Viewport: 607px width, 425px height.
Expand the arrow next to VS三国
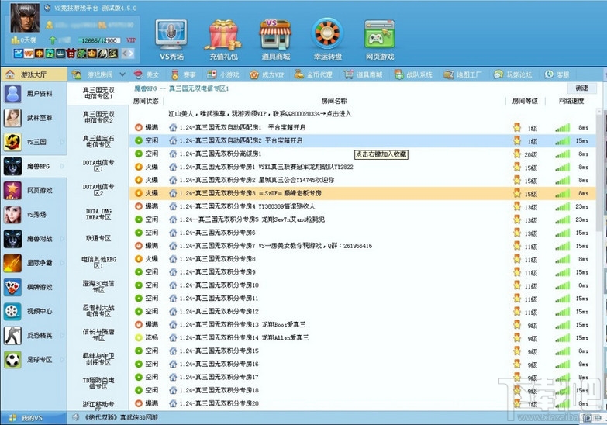[62, 142]
